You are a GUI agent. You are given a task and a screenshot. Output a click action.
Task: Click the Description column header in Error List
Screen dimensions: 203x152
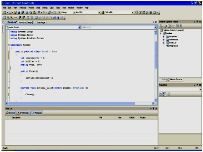click(16, 117)
